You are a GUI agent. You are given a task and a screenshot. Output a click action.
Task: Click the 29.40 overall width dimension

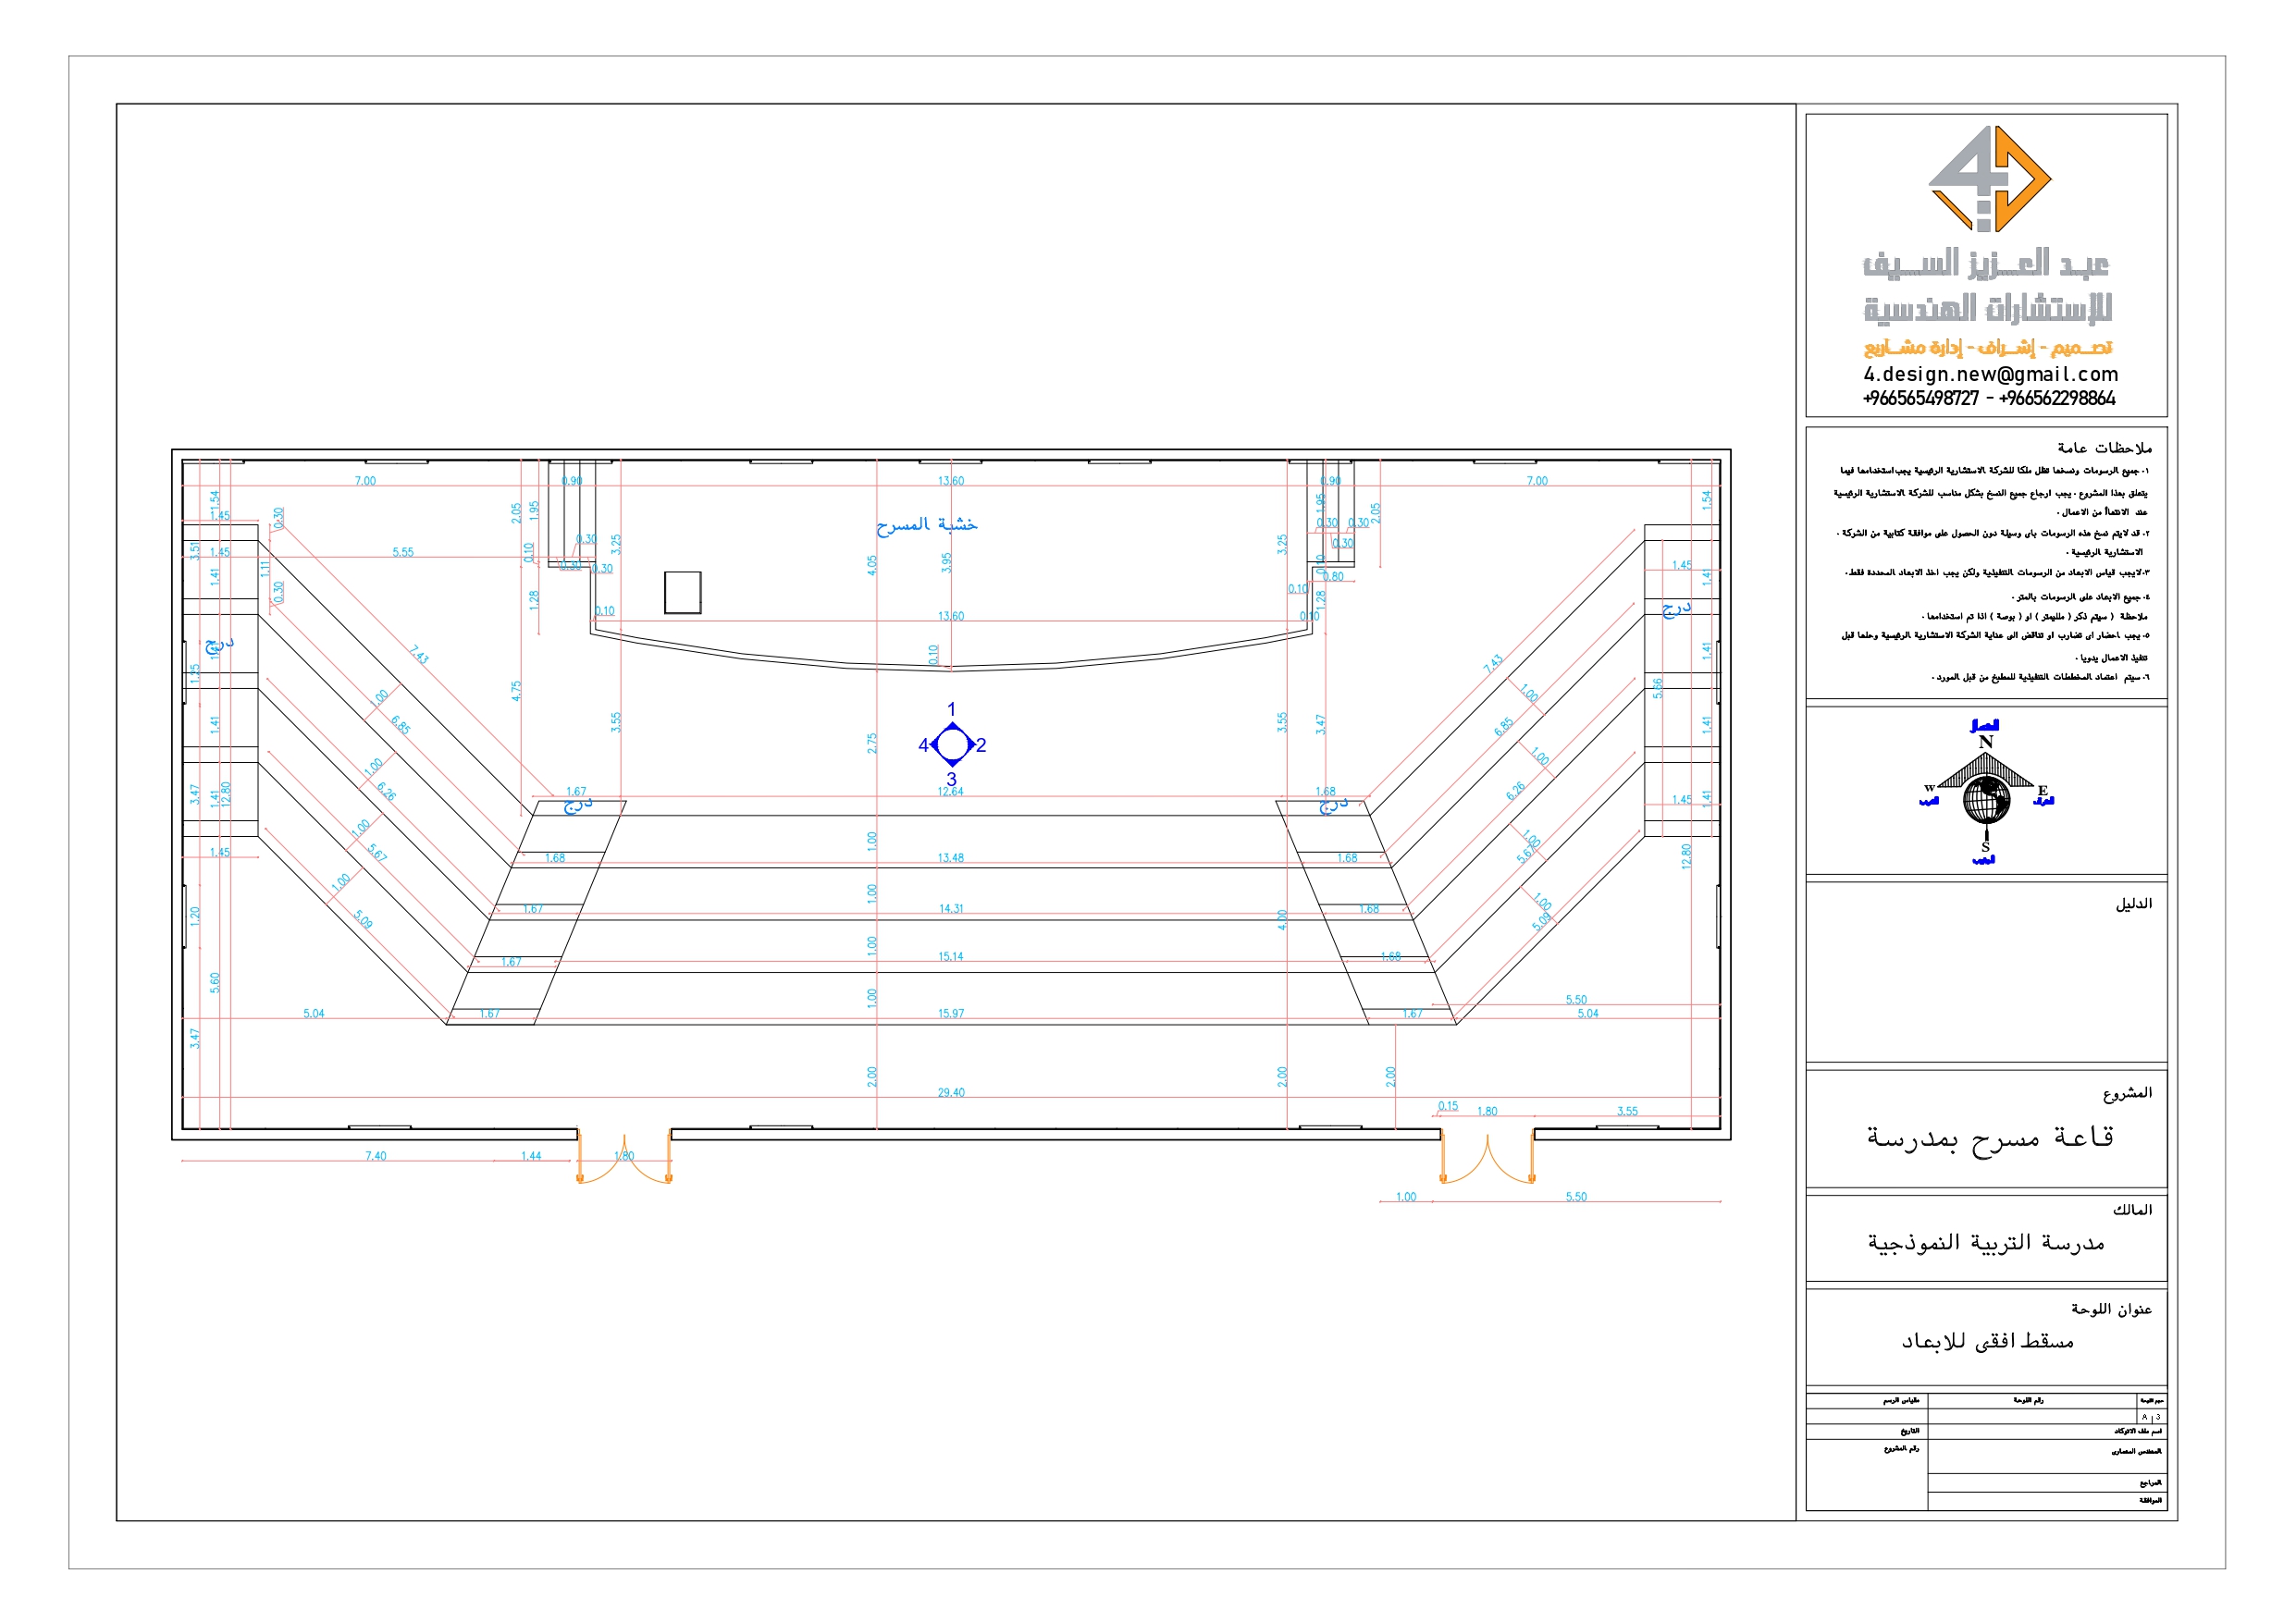click(x=951, y=1093)
